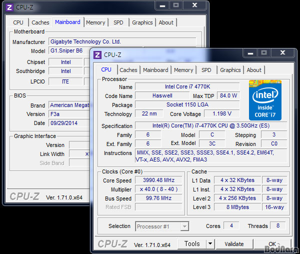This screenshot has width=300, height=254.
Task: Click the Ext. Model value 3C
Action: [212, 143]
